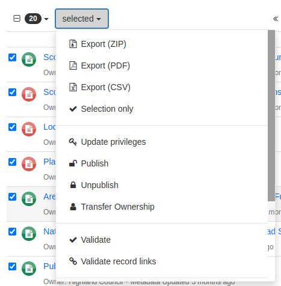The image size is (281, 286).
Task: Click the Export (CSV) spreadsheet icon
Action: [73, 87]
